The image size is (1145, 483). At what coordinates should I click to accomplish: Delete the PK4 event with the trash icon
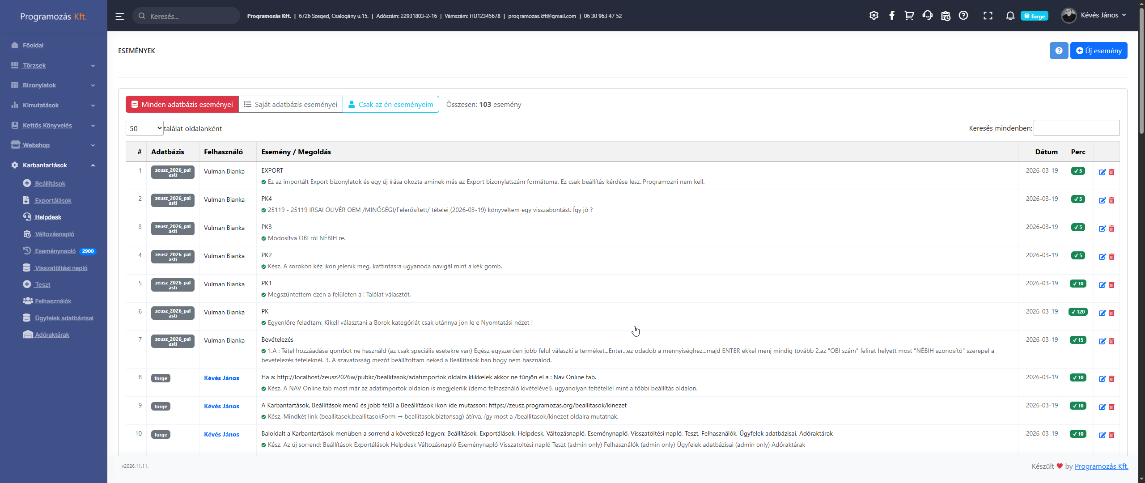(1111, 200)
